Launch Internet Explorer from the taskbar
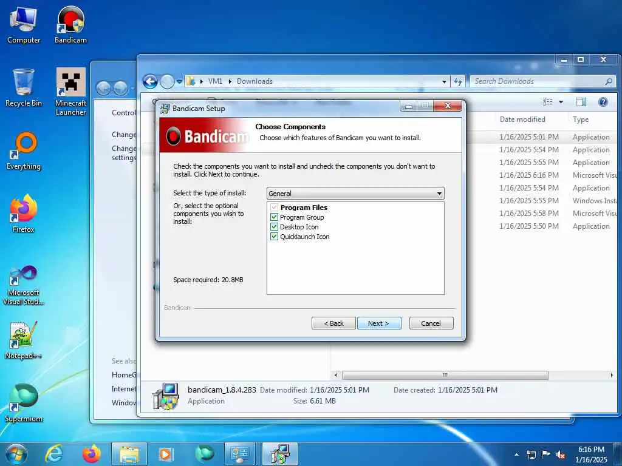The height and width of the screenshot is (466, 622). point(54,454)
